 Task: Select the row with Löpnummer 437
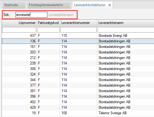pos(78,36)
